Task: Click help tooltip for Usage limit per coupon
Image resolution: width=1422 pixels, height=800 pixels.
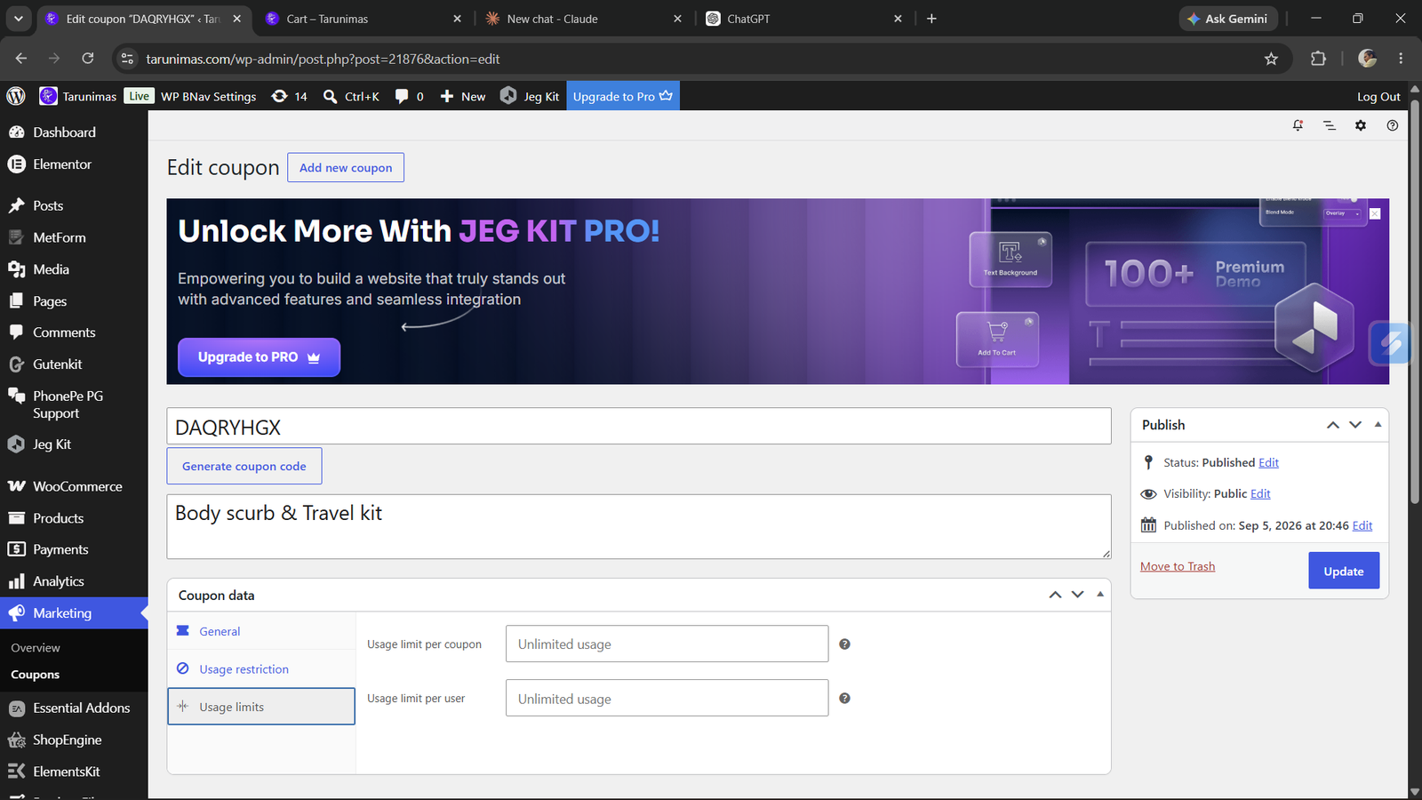Action: pyautogui.click(x=844, y=644)
